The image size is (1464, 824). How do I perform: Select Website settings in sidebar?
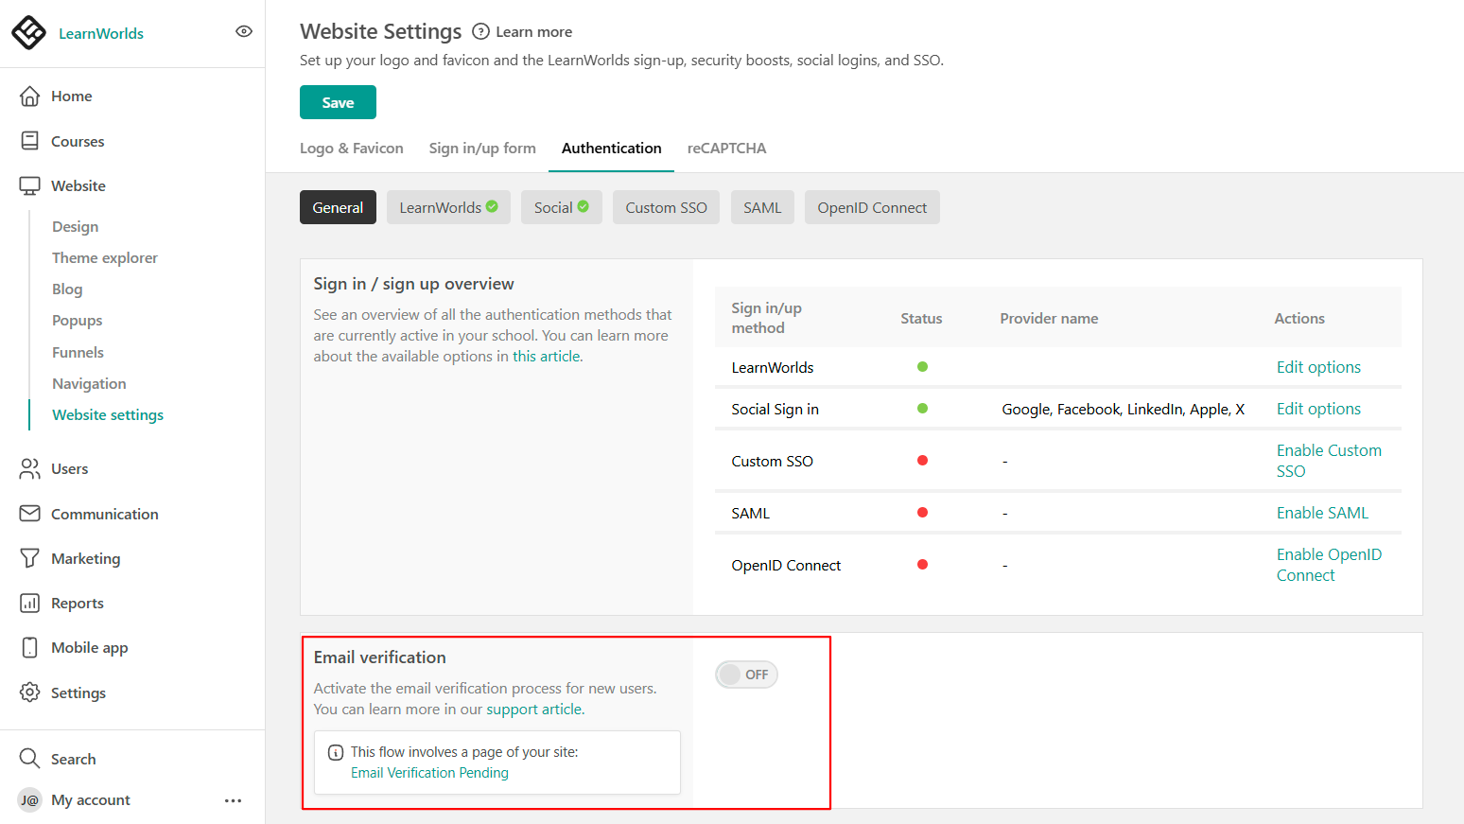[x=108, y=415]
